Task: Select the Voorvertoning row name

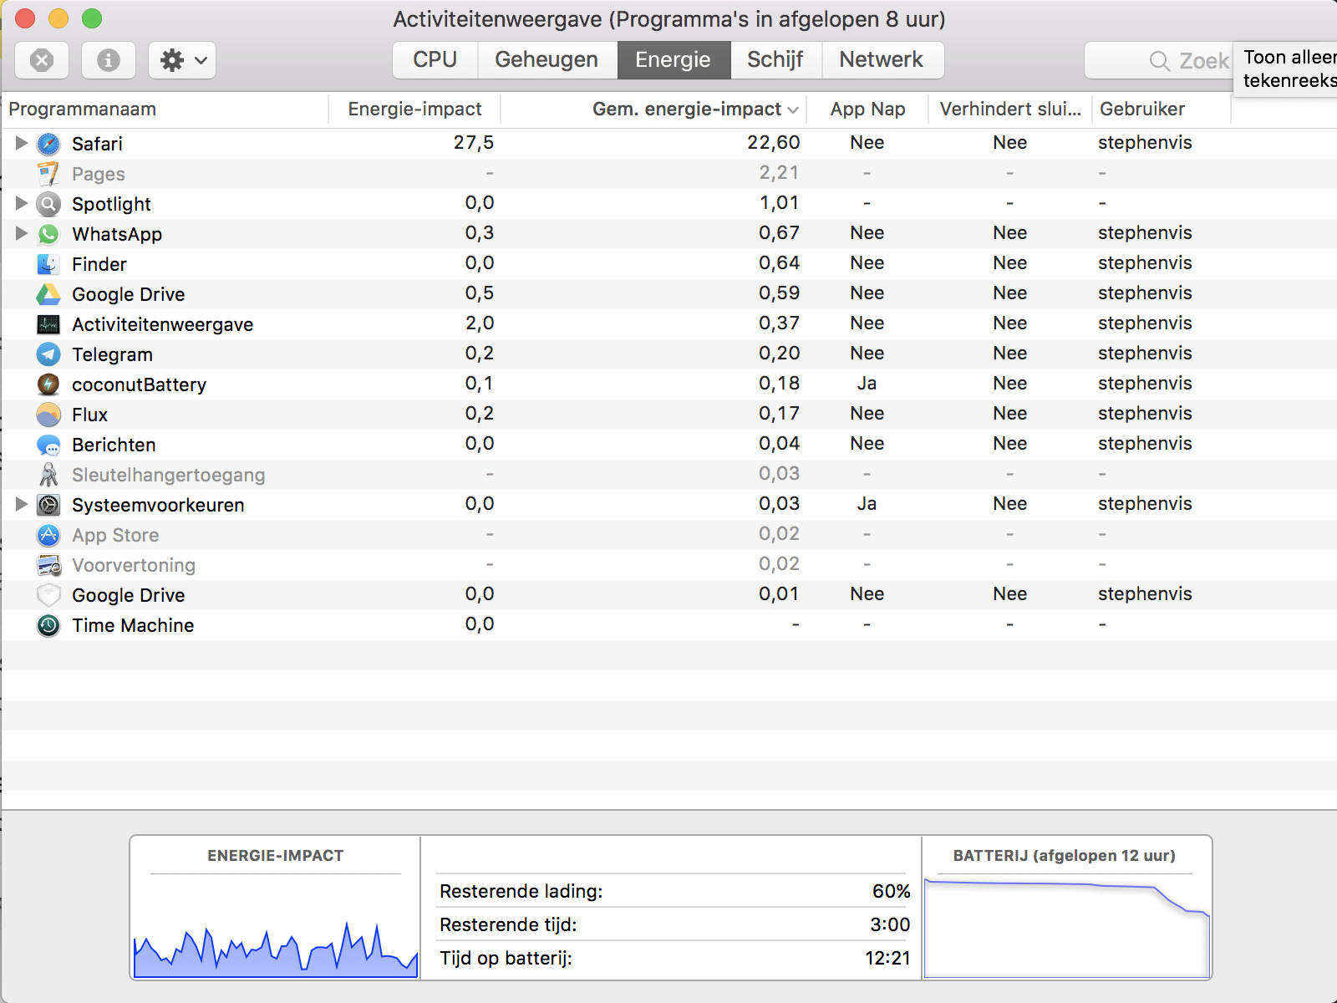Action: point(134,565)
